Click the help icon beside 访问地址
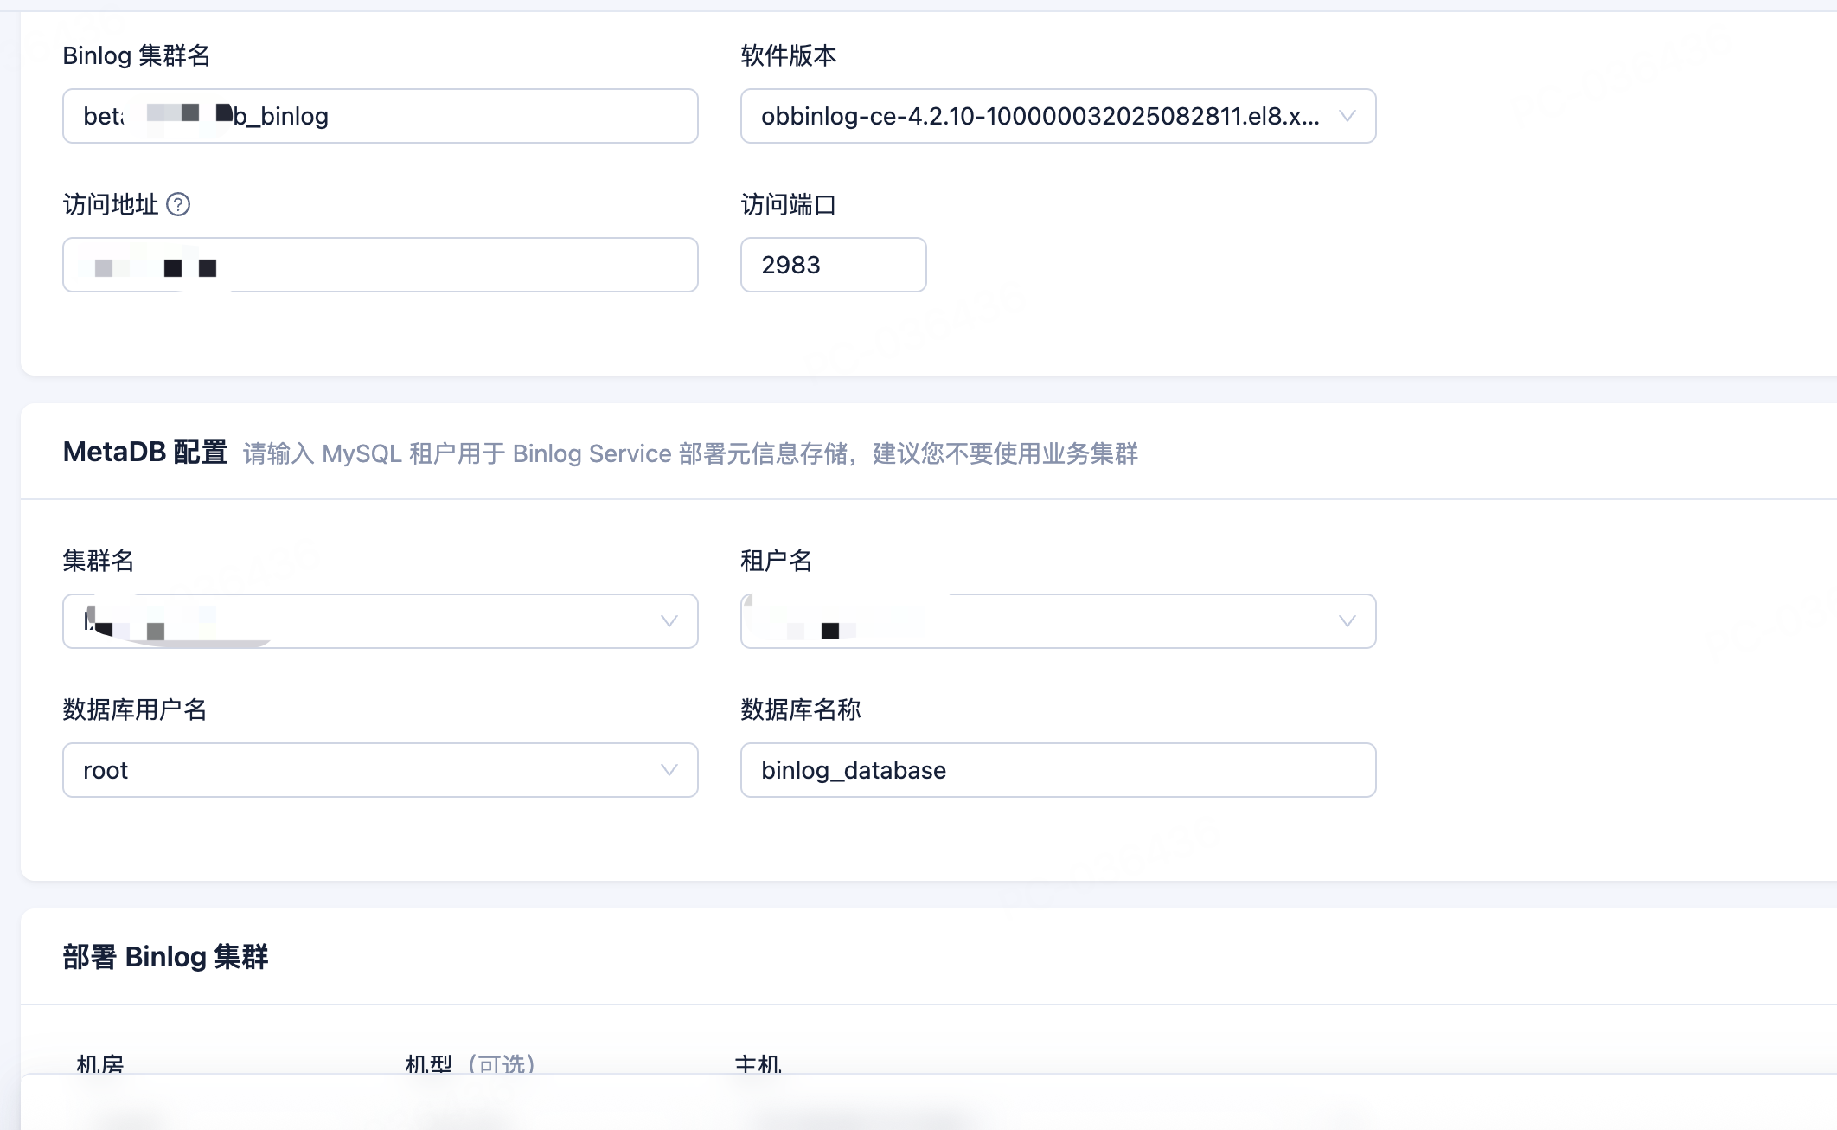The width and height of the screenshot is (1837, 1130). point(178,205)
